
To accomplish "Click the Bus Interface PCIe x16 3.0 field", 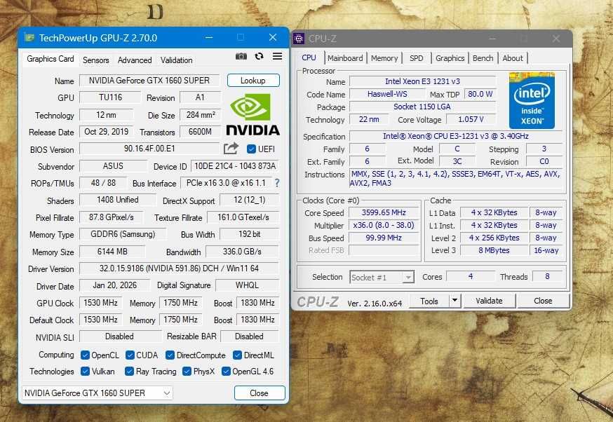I will [x=226, y=183].
